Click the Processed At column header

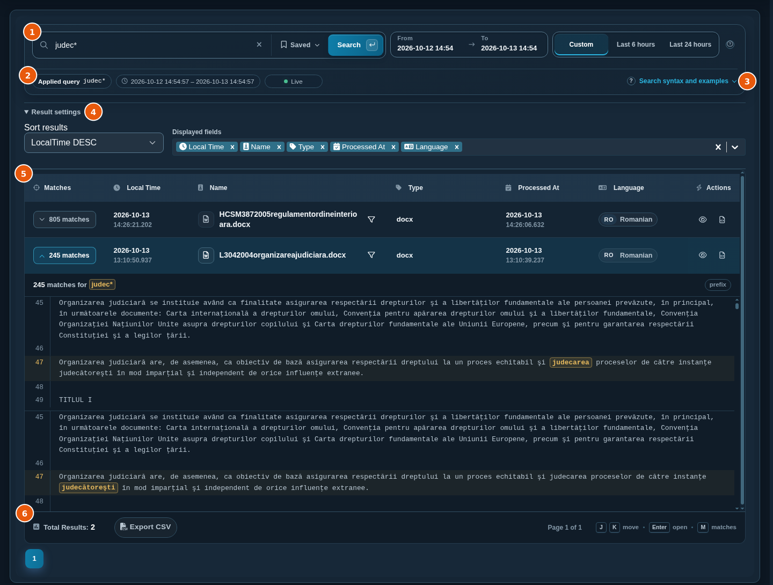click(533, 188)
